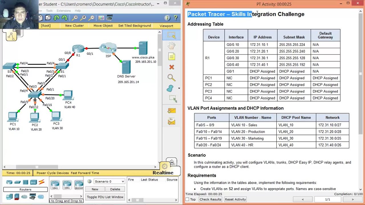Select the Wireless Devices category icon
Screen dimensions: 365x205
33,182
